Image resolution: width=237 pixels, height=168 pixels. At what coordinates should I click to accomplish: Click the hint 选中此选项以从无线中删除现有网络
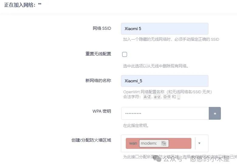[x=156, y=66]
